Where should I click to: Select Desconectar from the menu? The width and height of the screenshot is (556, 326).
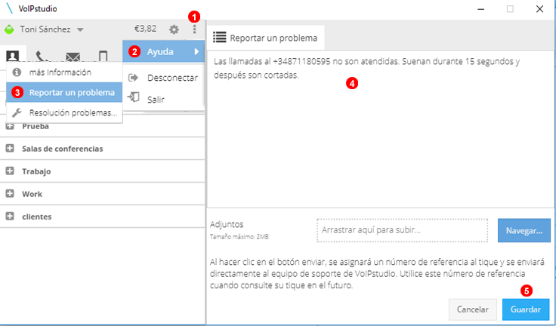pyautogui.click(x=163, y=78)
